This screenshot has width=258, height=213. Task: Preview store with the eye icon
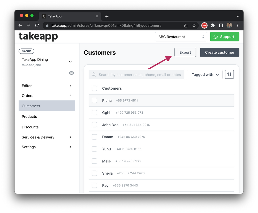tap(71, 73)
